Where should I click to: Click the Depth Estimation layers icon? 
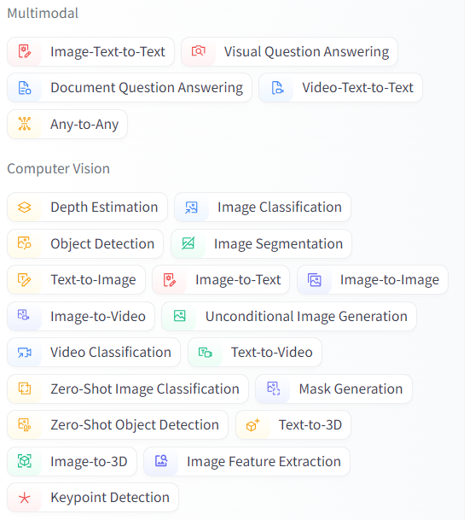pos(25,207)
